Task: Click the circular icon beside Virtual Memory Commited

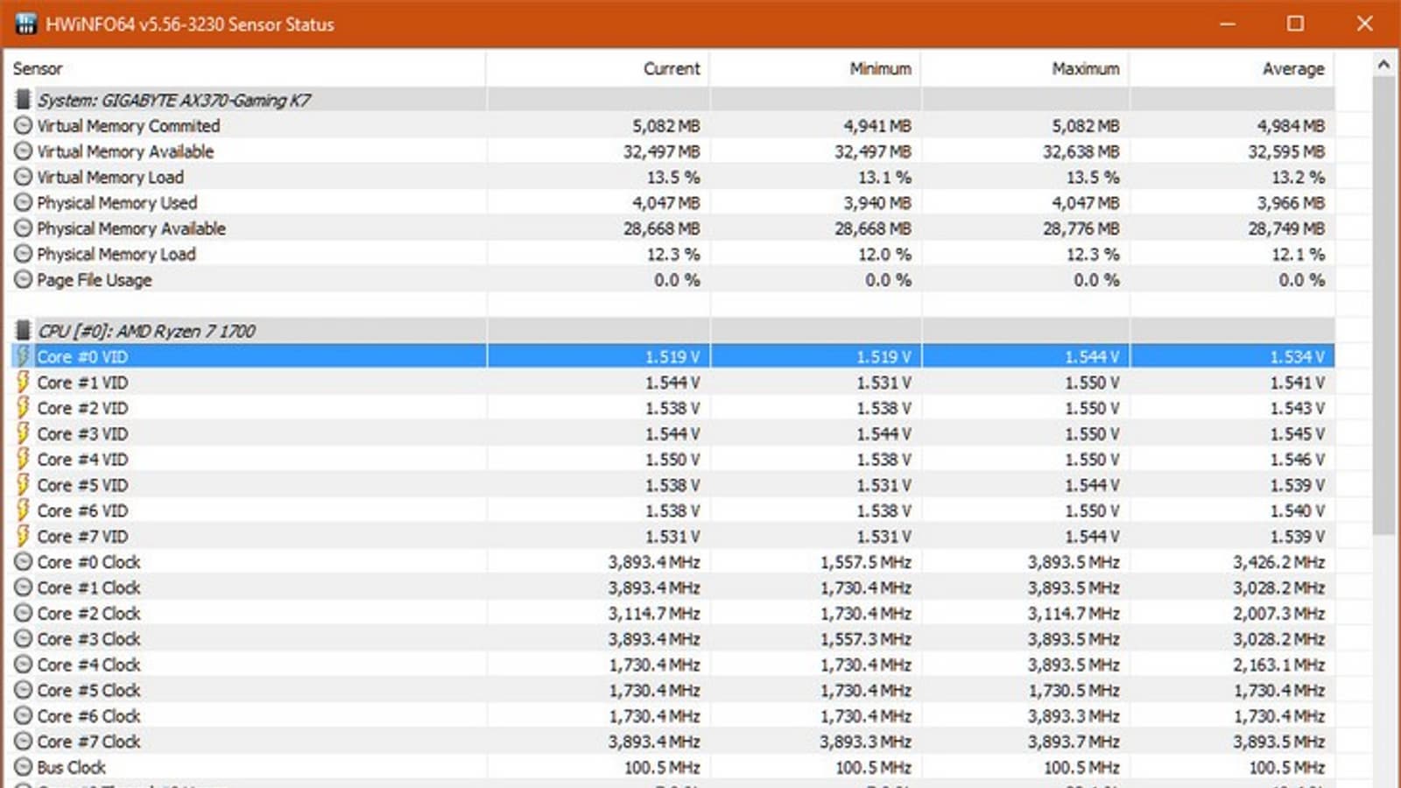Action: pyautogui.click(x=24, y=126)
